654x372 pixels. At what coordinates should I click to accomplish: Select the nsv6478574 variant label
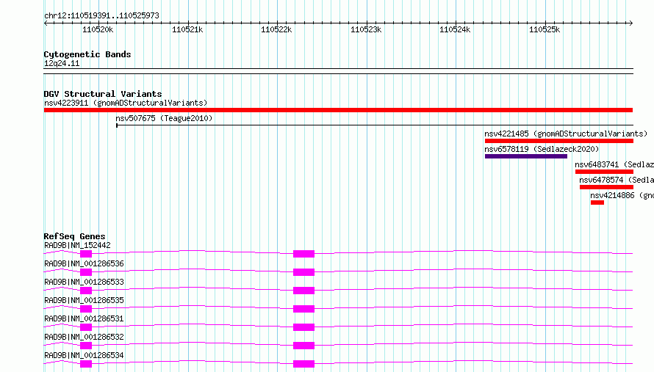coord(617,180)
